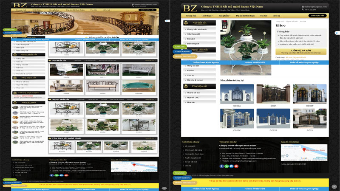Click Facebook like widget beside product page
This screenshot has width=340, height=191.
(x=337, y=33)
